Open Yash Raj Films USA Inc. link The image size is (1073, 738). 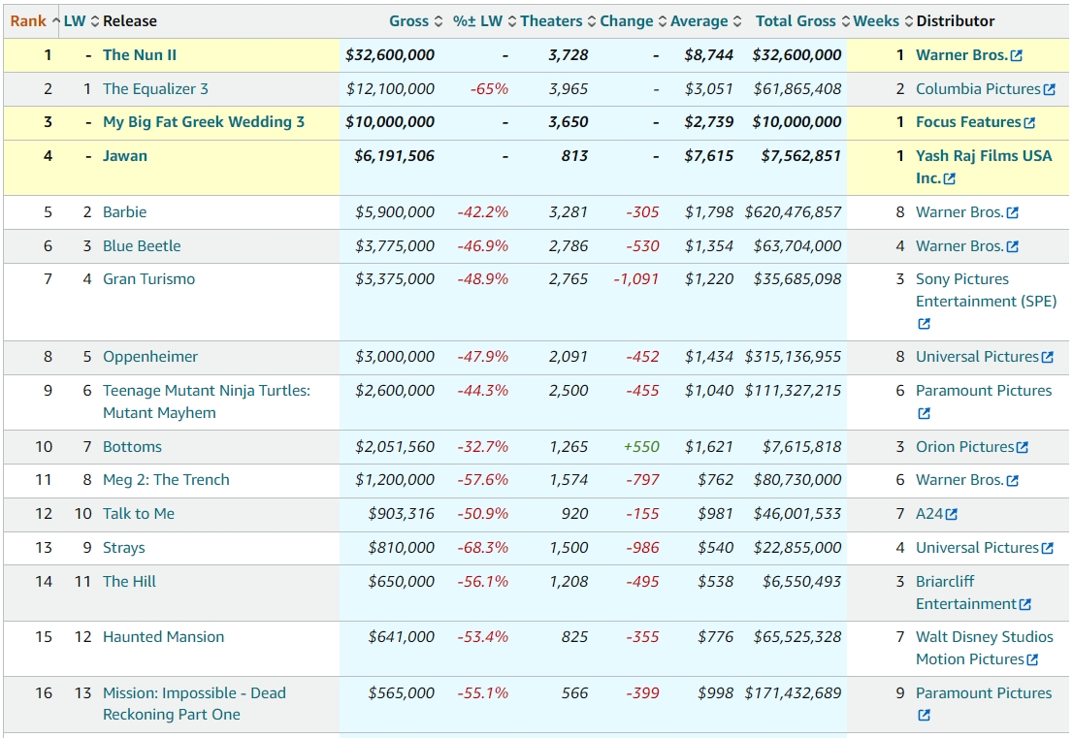984,167
